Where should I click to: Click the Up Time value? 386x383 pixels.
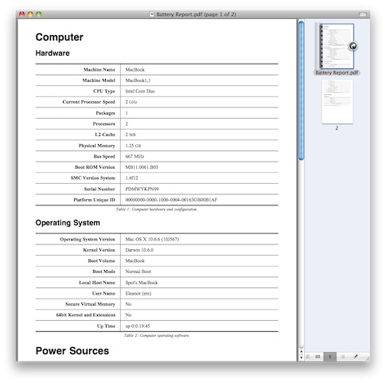[138, 326]
